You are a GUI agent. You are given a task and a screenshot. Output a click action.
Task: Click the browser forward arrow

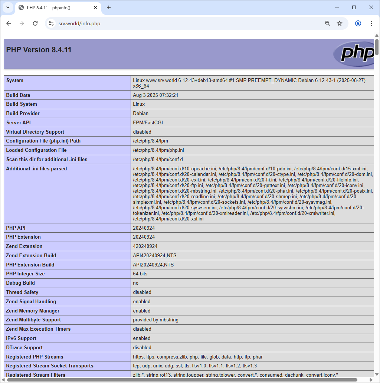point(22,23)
